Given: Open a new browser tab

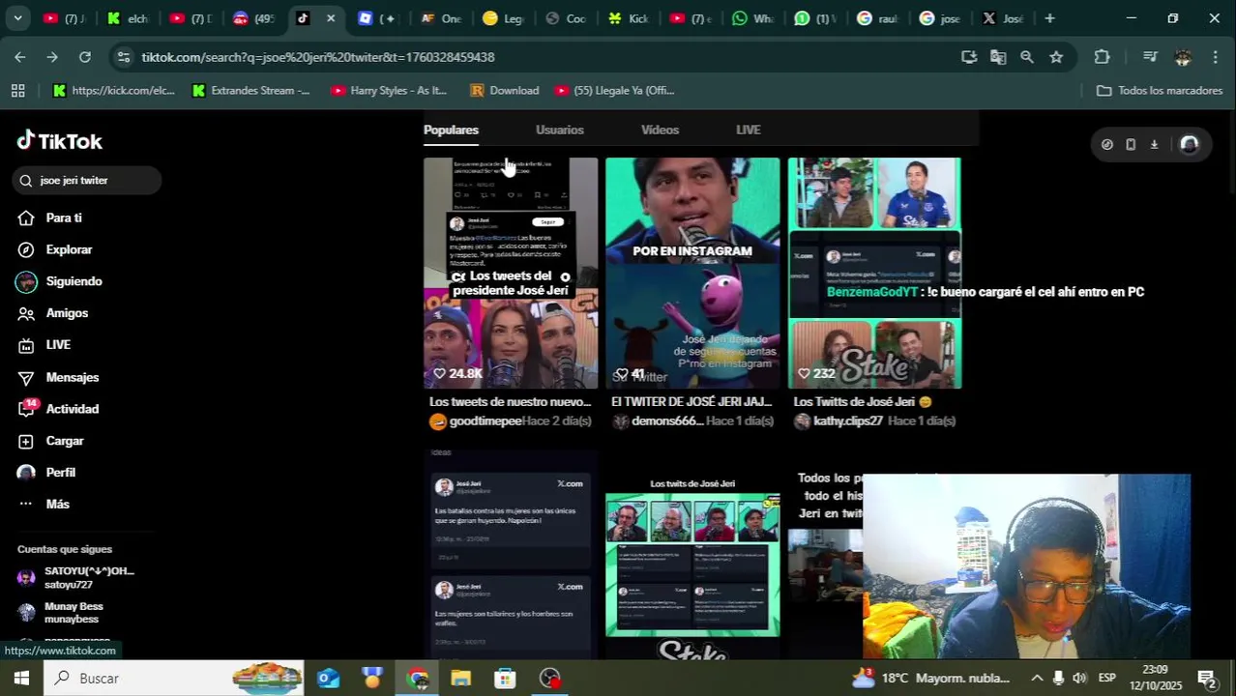Looking at the screenshot, I should pos(1049,18).
